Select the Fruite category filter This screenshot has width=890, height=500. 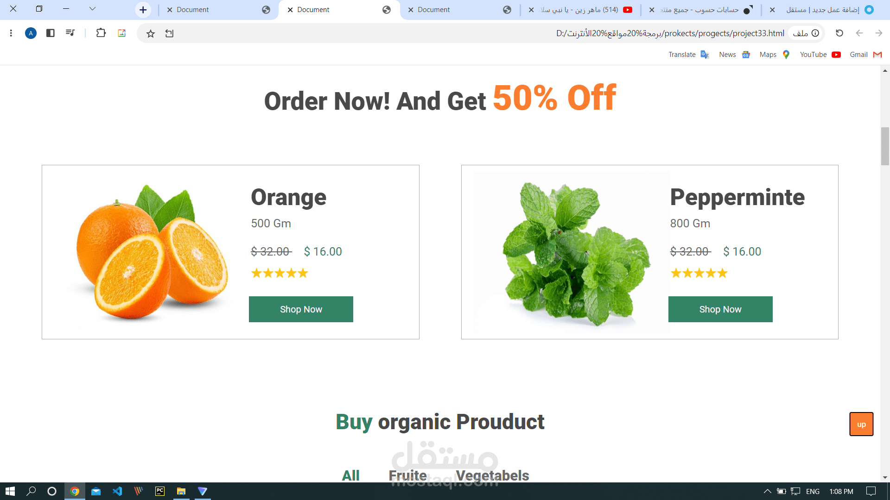[x=407, y=475]
